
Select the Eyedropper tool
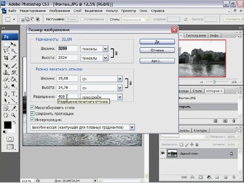[x=13, y=108]
